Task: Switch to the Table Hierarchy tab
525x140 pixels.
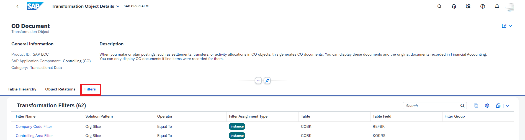Action: pyautogui.click(x=22, y=89)
